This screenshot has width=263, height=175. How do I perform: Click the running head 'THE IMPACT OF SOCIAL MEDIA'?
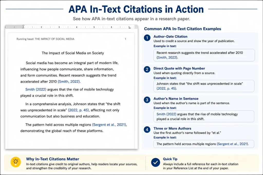coord(54,39)
